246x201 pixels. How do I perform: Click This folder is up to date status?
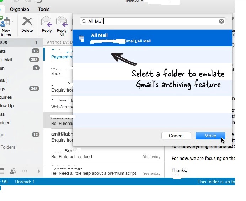(216, 182)
